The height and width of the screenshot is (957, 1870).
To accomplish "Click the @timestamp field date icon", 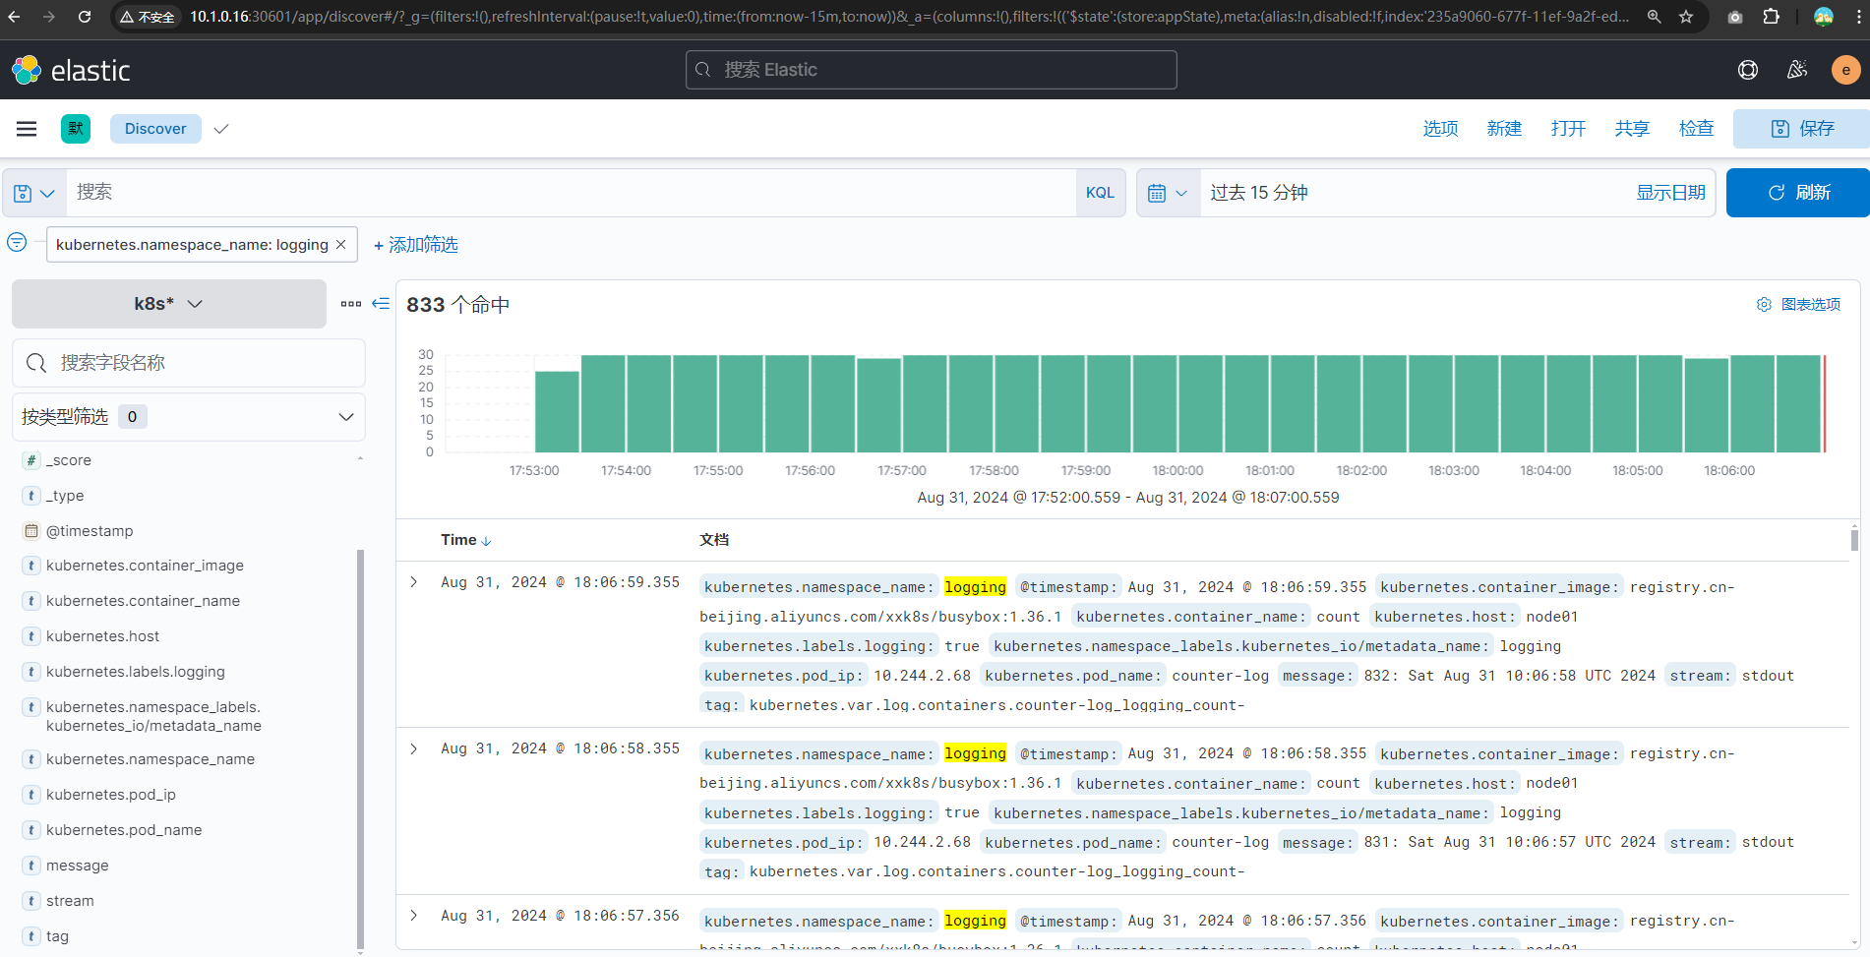I will tap(31, 531).
